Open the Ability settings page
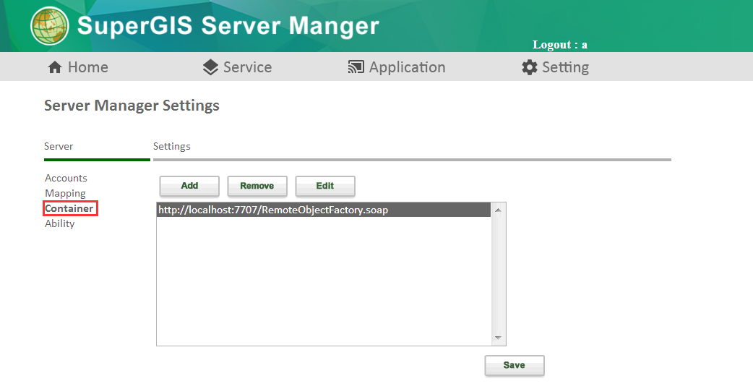This screenshot has width=753, height=389. [59, 224]
